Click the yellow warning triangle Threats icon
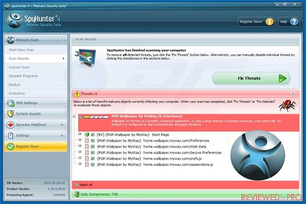 coord(77,94)
